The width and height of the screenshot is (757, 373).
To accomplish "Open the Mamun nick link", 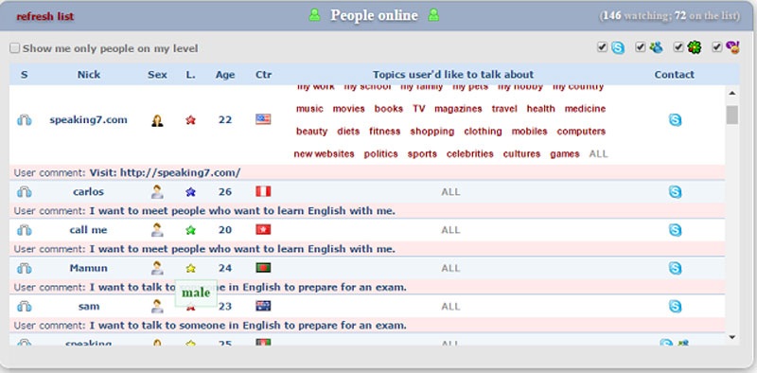I will click(x=88, y=268).
